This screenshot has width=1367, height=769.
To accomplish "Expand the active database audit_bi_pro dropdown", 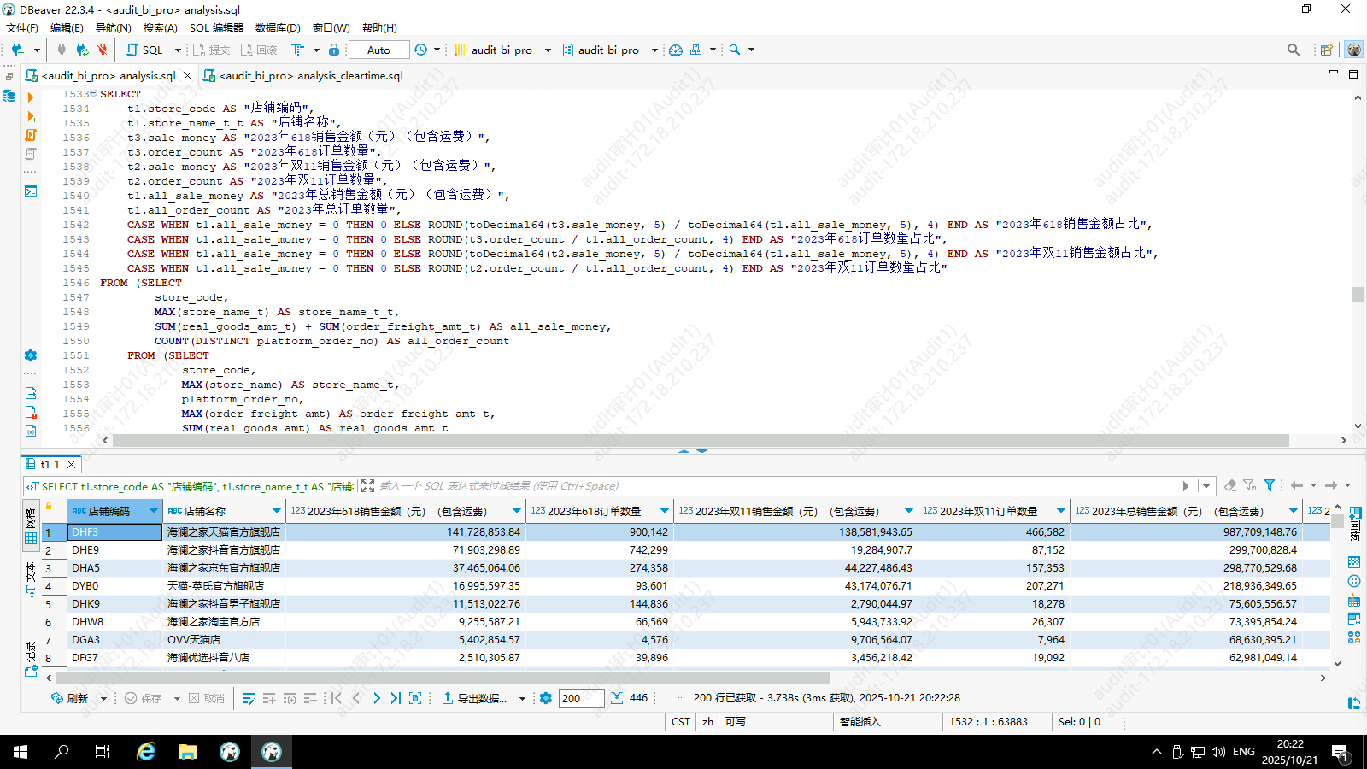I will point(654,50).
